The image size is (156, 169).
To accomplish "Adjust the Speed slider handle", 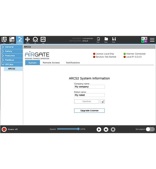I will tap(78, 129).
